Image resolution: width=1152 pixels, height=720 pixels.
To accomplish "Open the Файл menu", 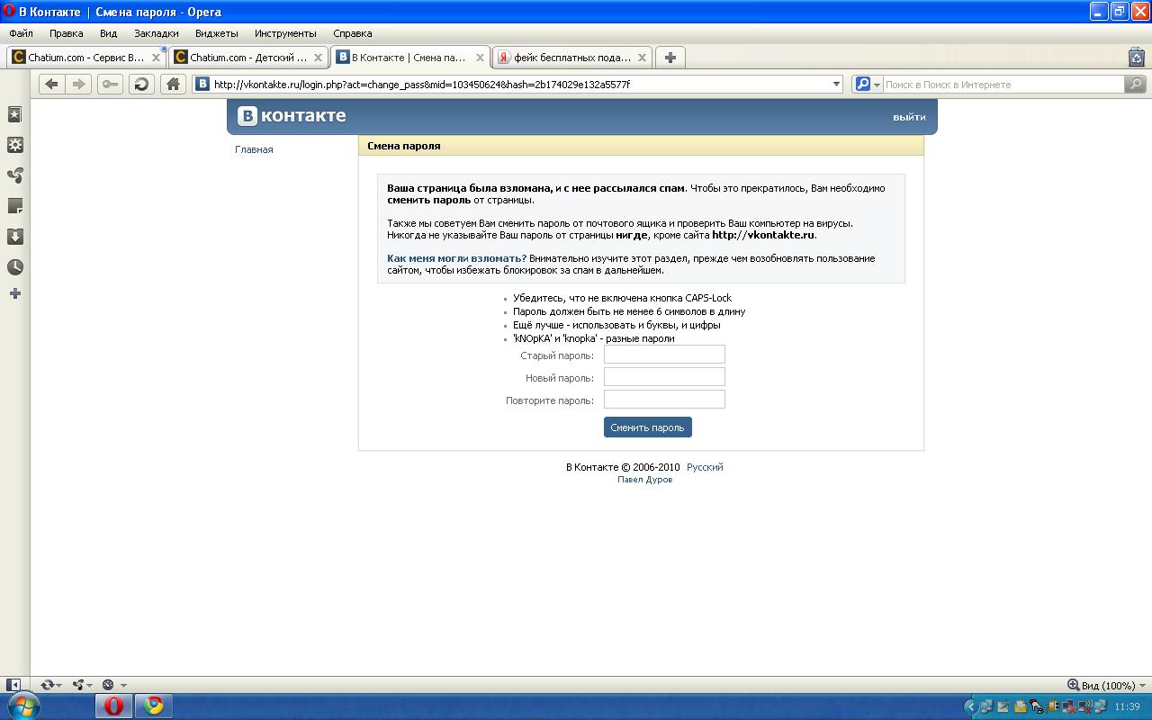I will click(21, 33).
